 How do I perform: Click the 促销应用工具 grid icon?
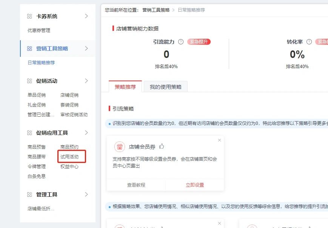(x=29, y=133)
